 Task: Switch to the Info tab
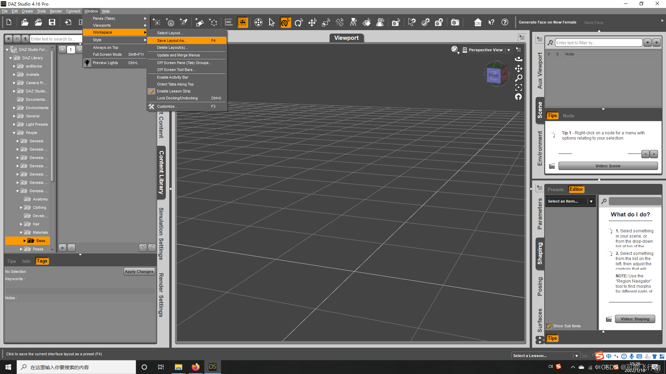(26, 261)
